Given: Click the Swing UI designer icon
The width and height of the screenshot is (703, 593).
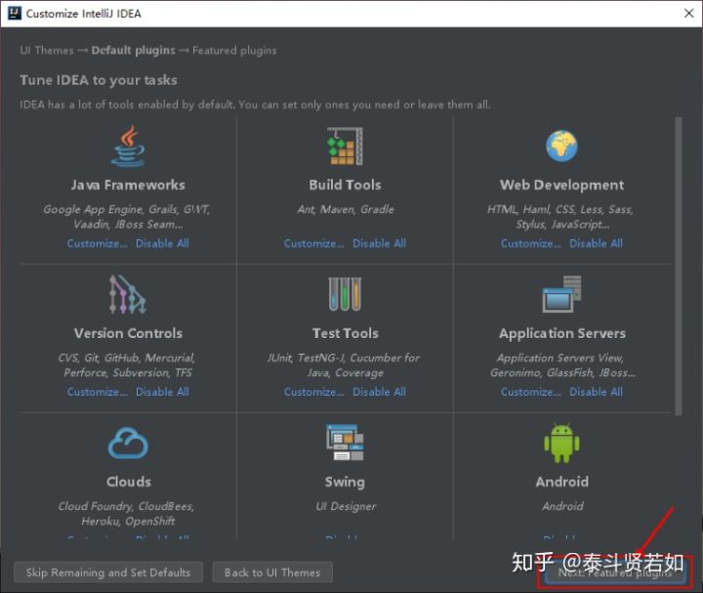Looking at the screenshot, I should coord(345,443).
